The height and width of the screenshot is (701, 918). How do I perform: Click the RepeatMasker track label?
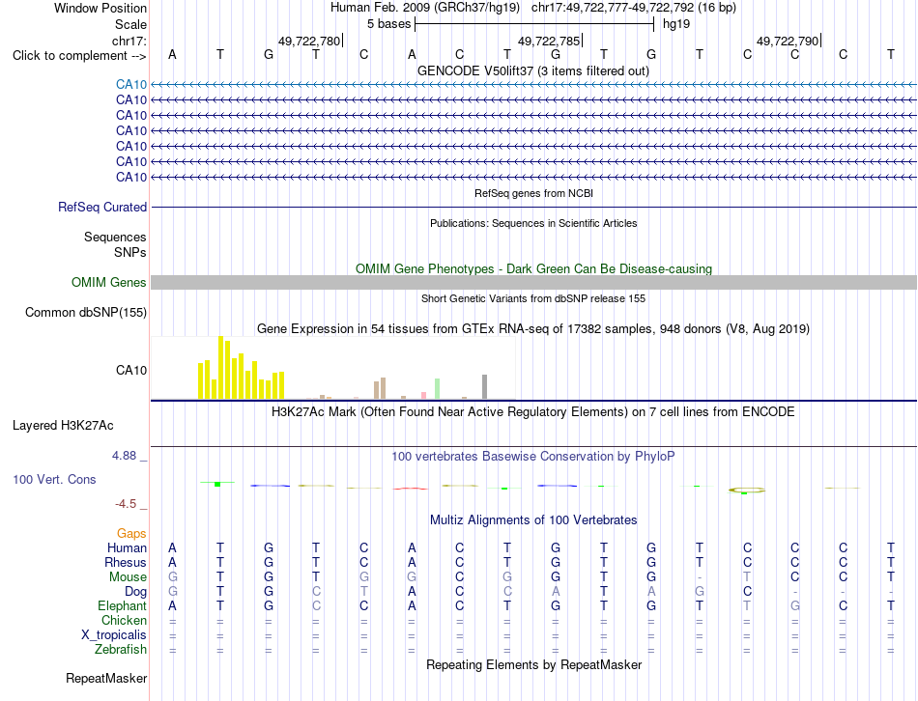[x=106, y=679]
